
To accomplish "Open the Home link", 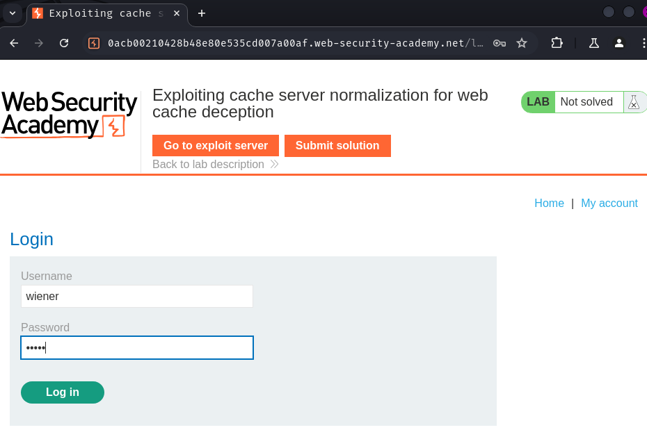I will coord(549,203).
